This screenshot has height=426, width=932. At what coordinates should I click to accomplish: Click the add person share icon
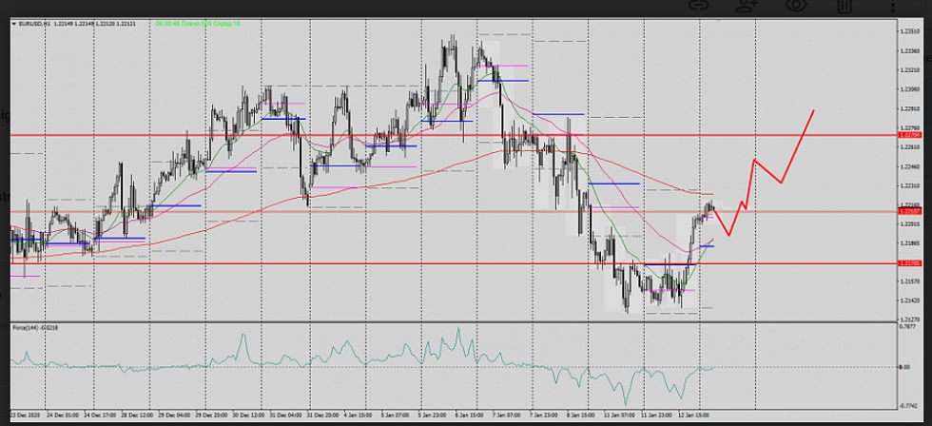pos(748,5)
